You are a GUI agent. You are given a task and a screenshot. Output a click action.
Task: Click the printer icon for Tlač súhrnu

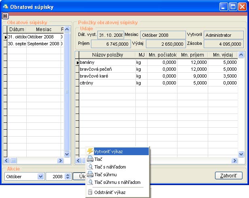(x=90, y=175)
